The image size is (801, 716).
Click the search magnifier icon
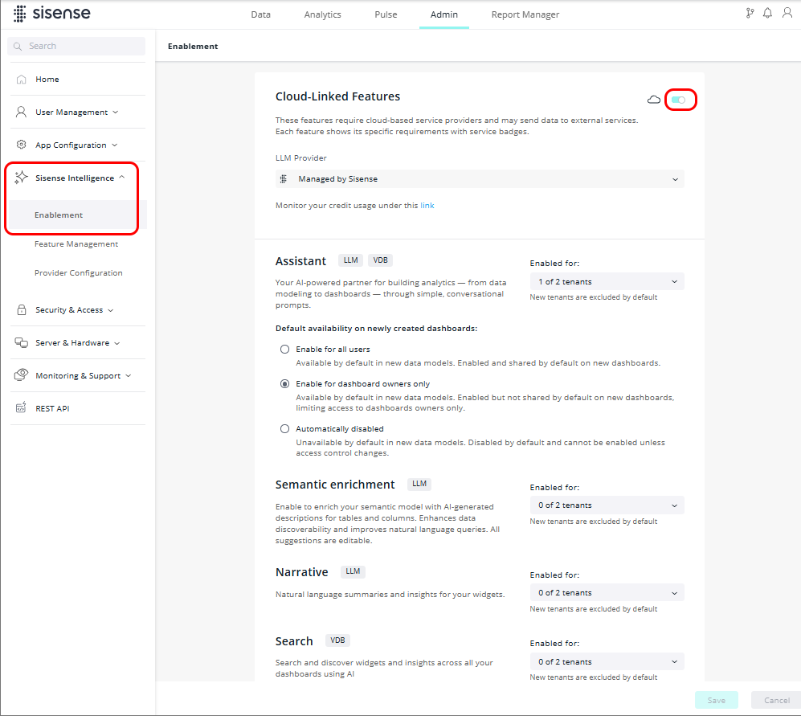point(18,46)
